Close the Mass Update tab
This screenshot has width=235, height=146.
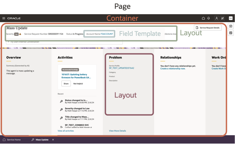coord(53,140)
